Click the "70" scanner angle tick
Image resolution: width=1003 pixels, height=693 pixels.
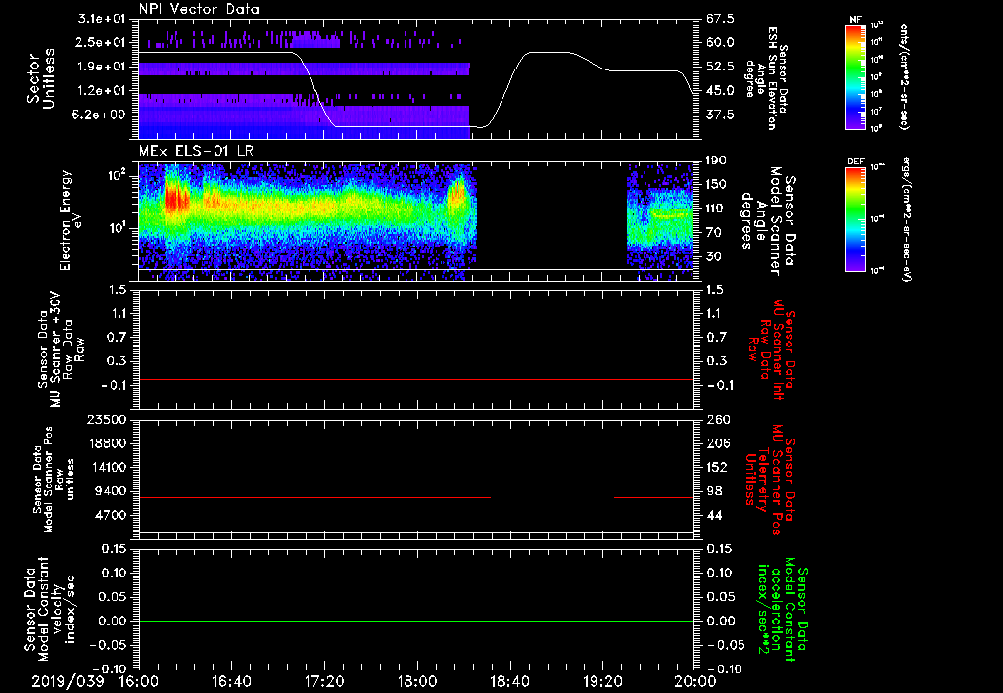[x=713, y=233]
